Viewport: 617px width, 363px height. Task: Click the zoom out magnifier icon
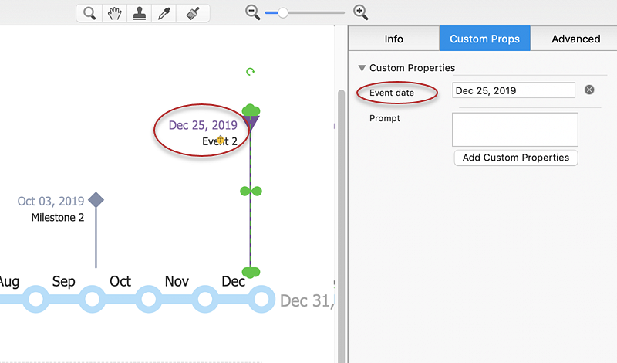coord(252,12)
